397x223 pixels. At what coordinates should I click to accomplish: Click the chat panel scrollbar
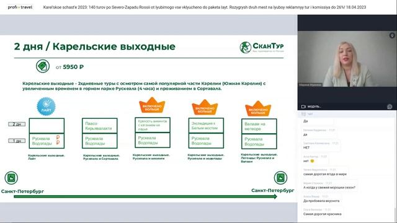point(395,214)
